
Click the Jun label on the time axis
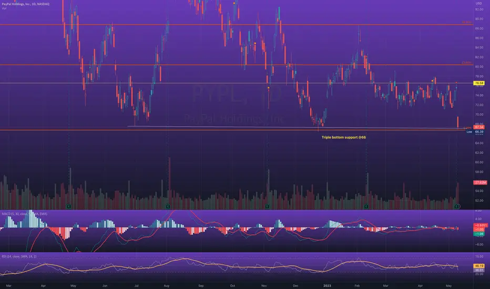point(105,285)
